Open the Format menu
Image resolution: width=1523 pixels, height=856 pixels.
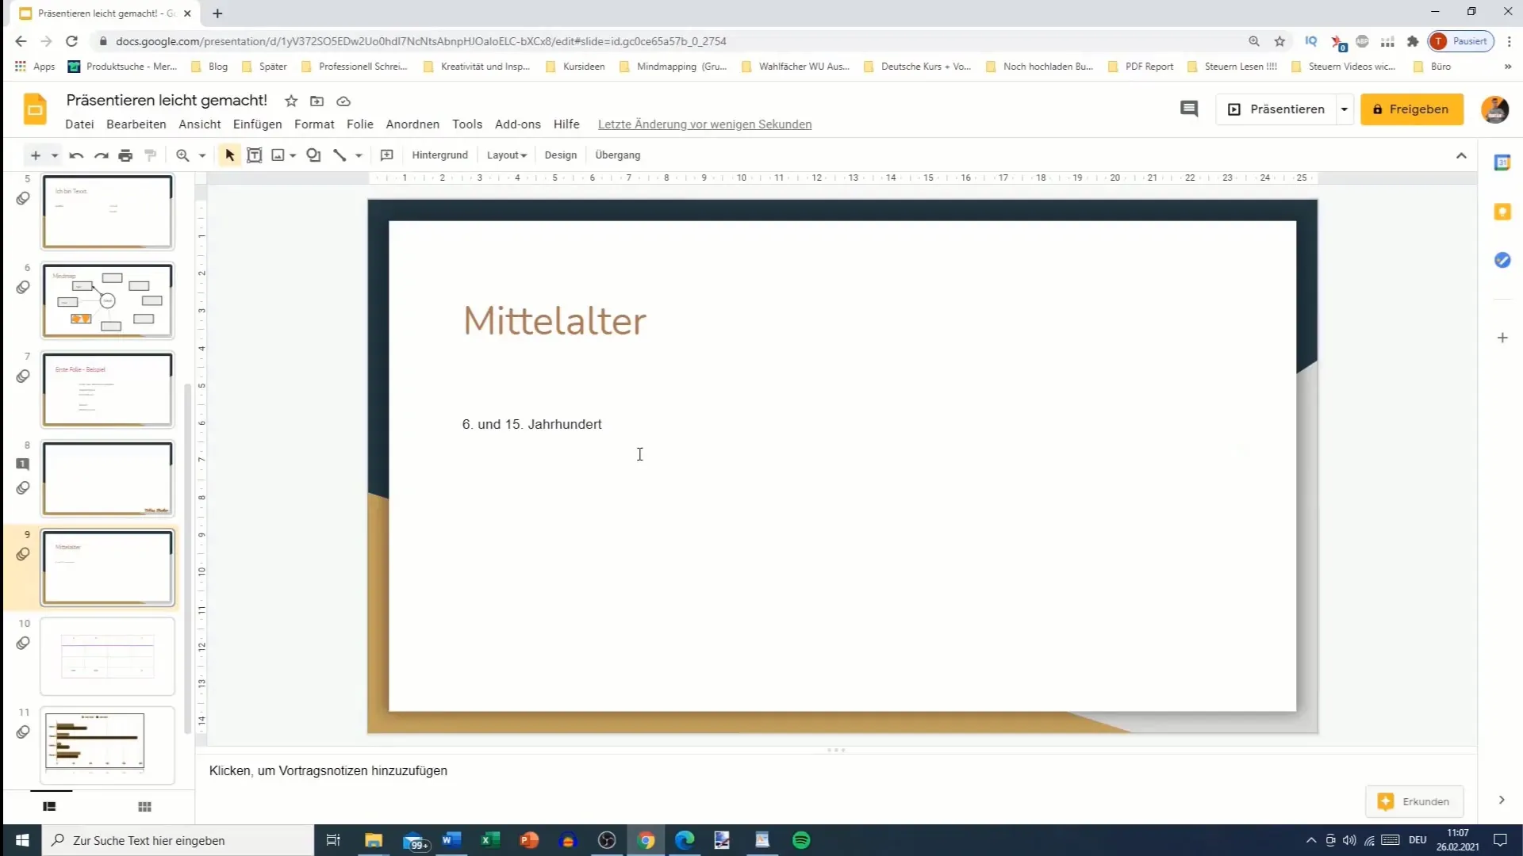pos(314,124)
